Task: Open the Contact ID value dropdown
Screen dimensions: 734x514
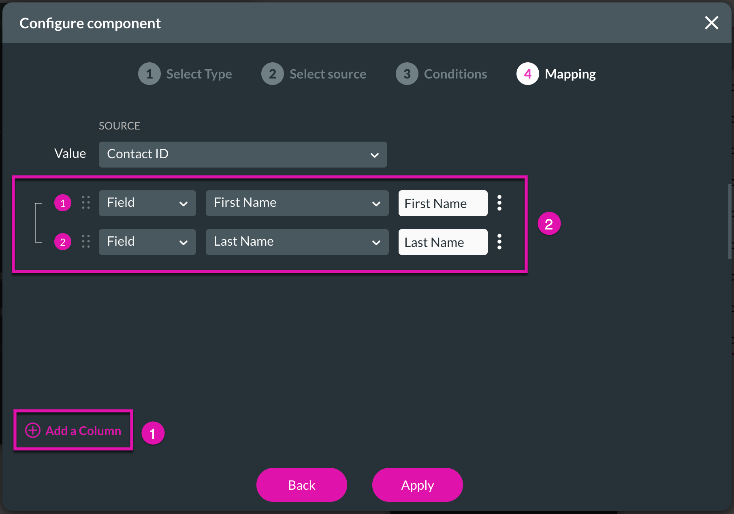Action: [x=243, y=155]
